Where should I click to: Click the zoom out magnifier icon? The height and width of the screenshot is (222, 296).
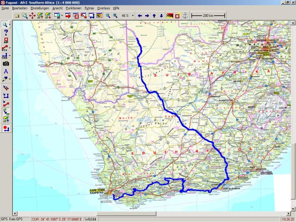point(108,16)
